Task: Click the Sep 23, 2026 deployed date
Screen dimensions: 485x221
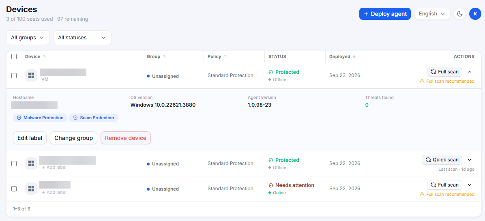Action: click(345, 75)
